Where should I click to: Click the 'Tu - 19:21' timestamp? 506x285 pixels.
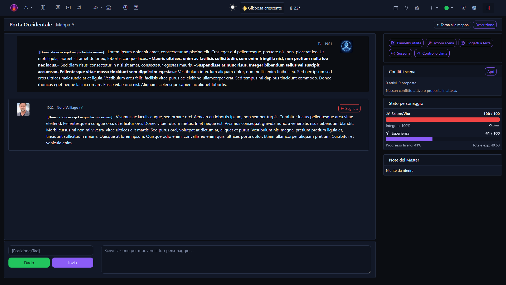pyautogui.click(x=325, y=44)
